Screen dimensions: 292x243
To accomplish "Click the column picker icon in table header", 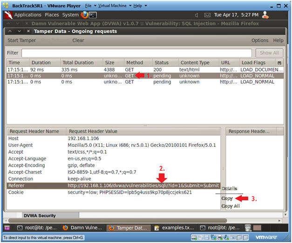I will pyautogui.click(x=279, y=63).
